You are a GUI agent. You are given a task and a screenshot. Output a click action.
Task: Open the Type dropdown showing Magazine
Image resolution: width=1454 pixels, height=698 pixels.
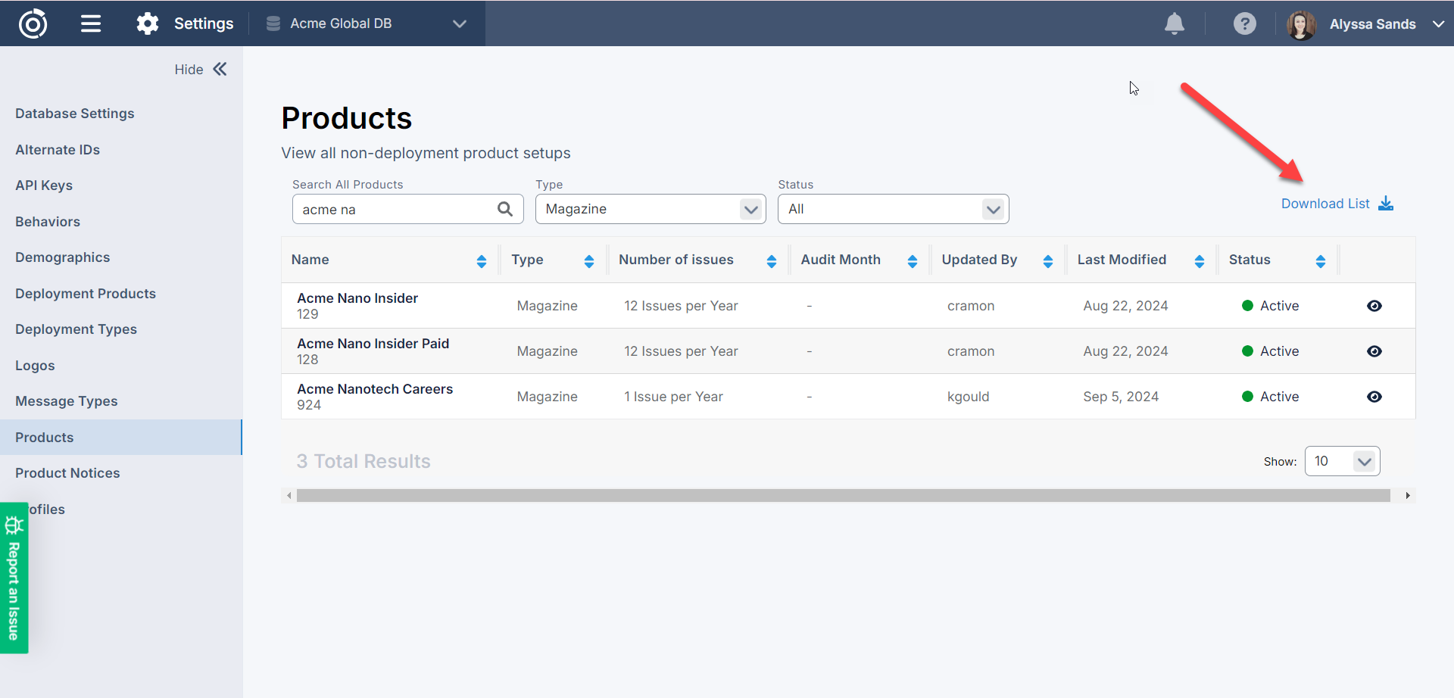pyautogui.click(x=650, y=209)
